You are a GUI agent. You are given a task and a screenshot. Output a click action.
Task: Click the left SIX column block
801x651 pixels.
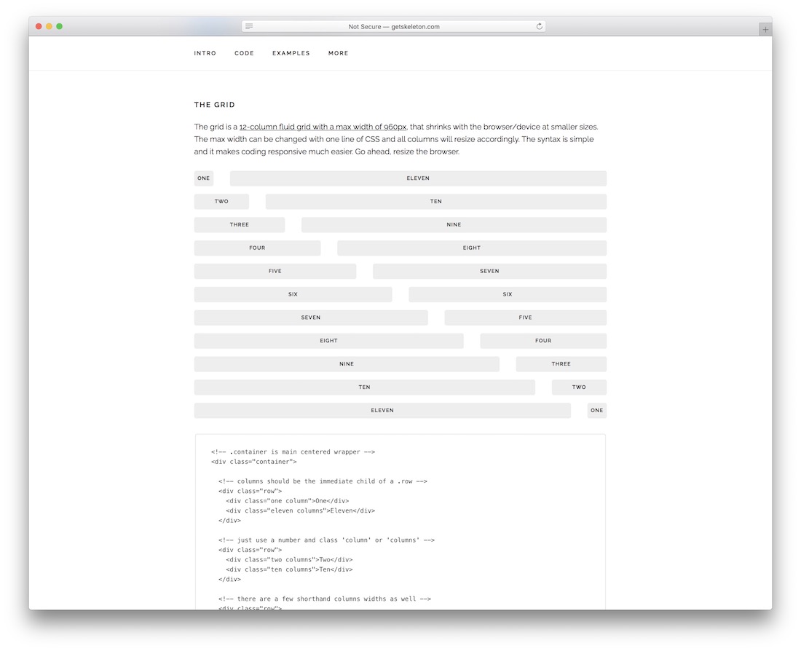(293, 294)
